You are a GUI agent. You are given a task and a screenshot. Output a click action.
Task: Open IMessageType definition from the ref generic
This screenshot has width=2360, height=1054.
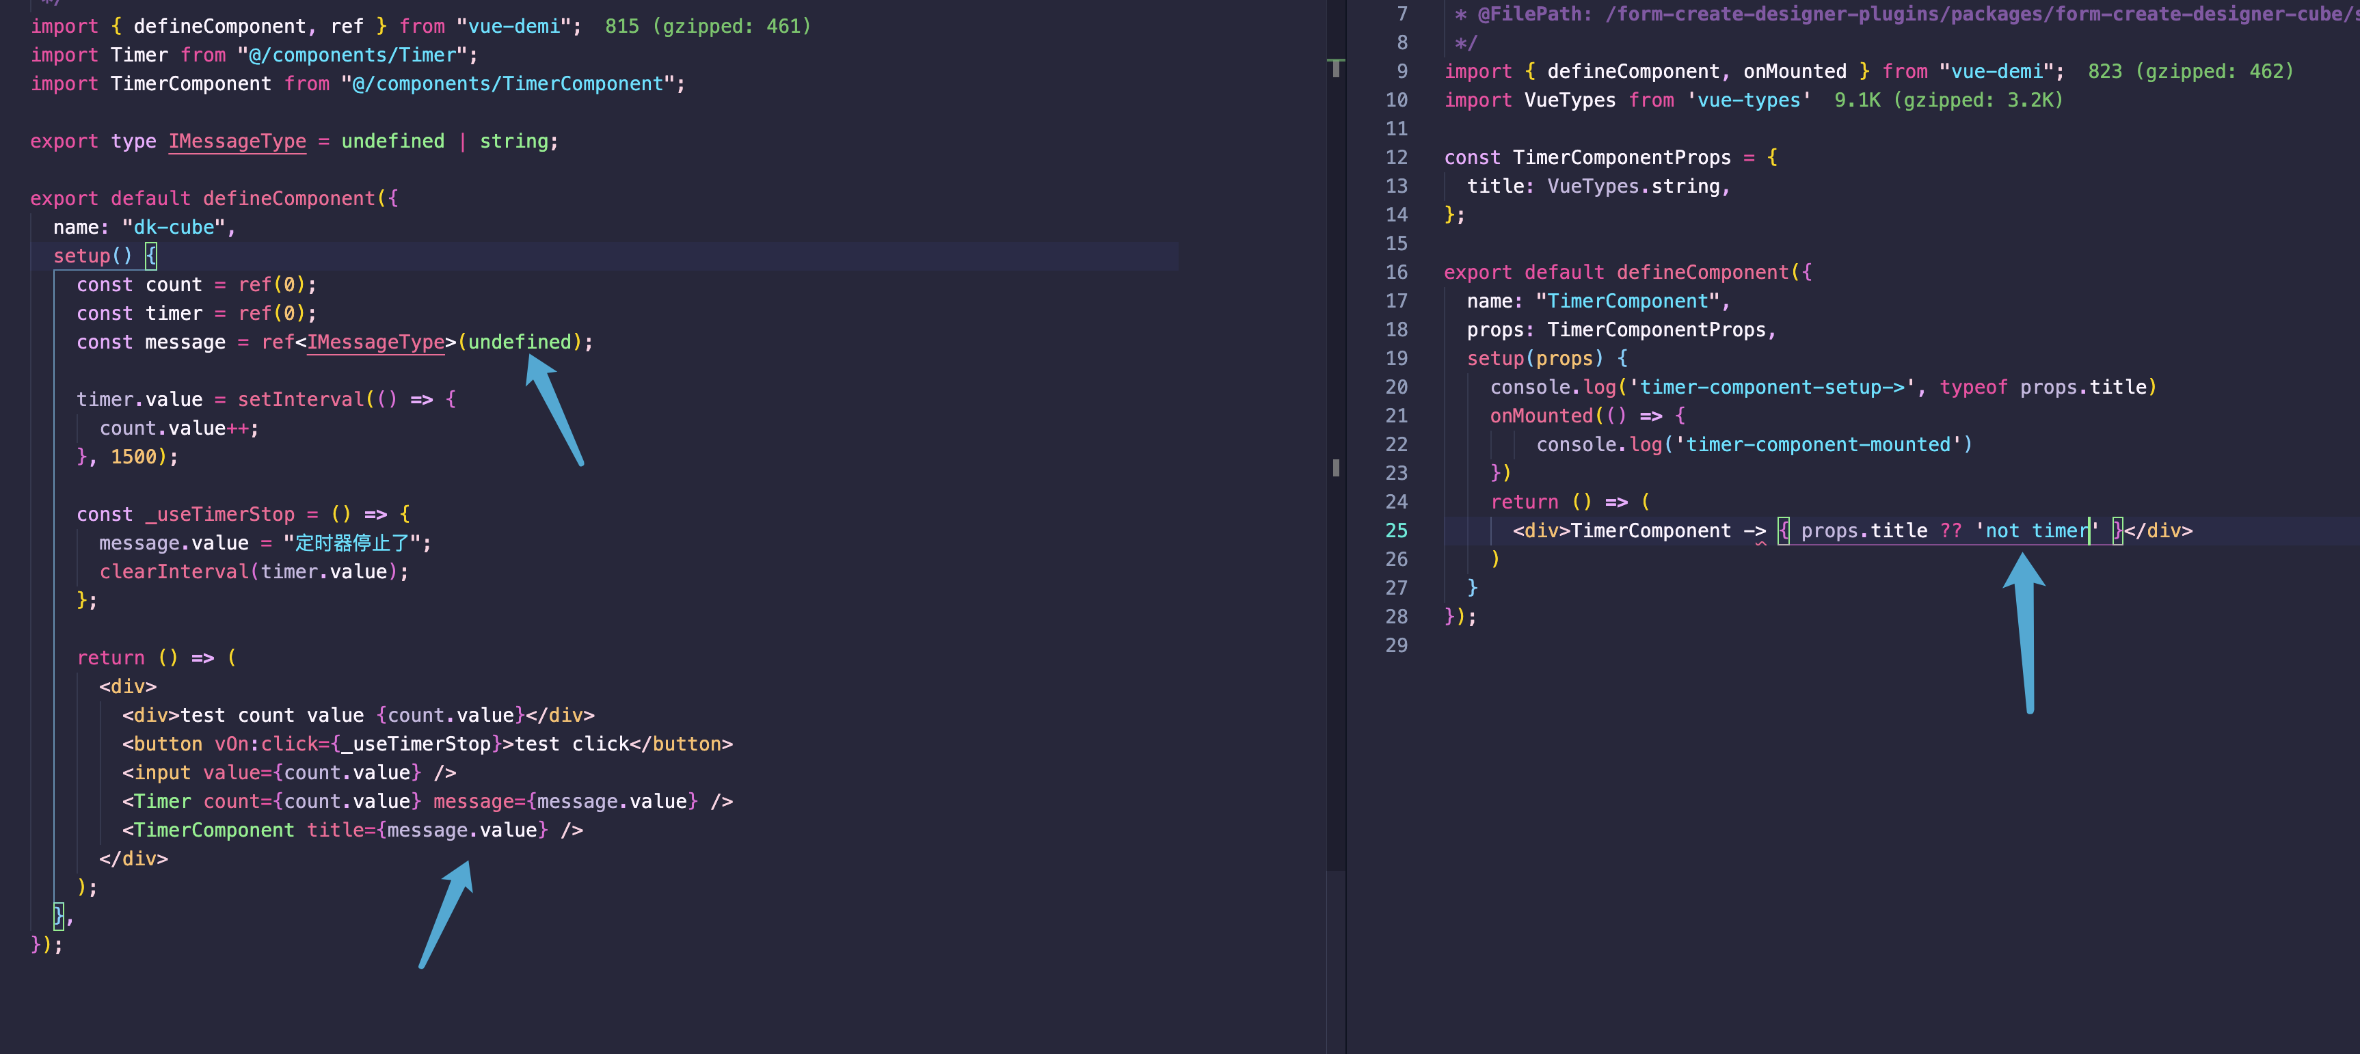click(375, 342)
